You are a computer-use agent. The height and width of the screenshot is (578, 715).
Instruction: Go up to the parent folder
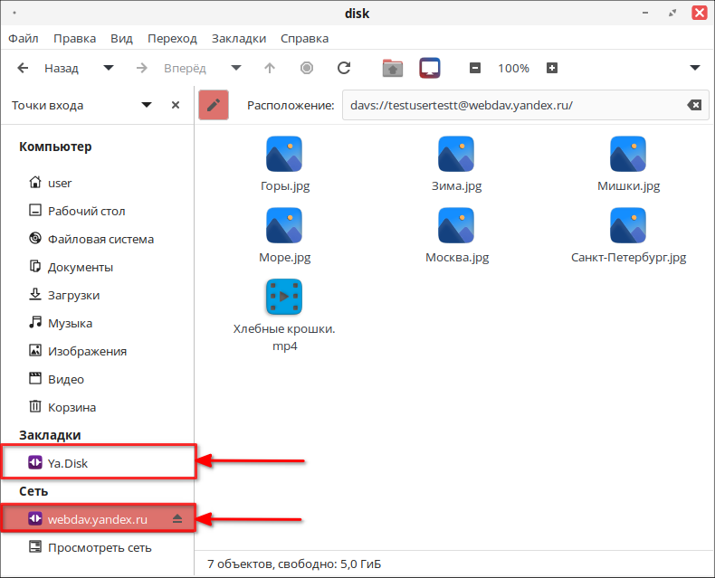(270, 68)
